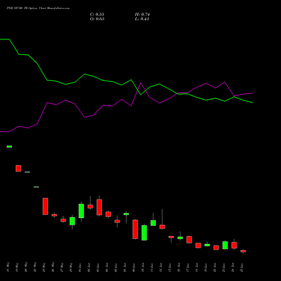
Task: Select the last red candle above 25 Jun
Action: pyautogui.click(x=243, y=251)
